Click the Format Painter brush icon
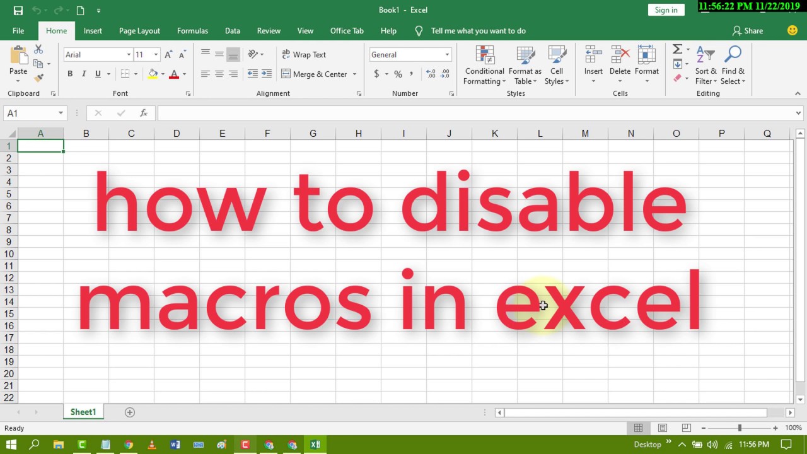 tap(38, 78)
